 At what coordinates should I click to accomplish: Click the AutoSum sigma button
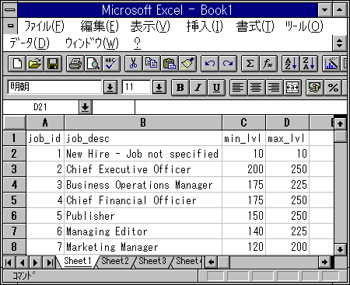[x=250, y=64]
